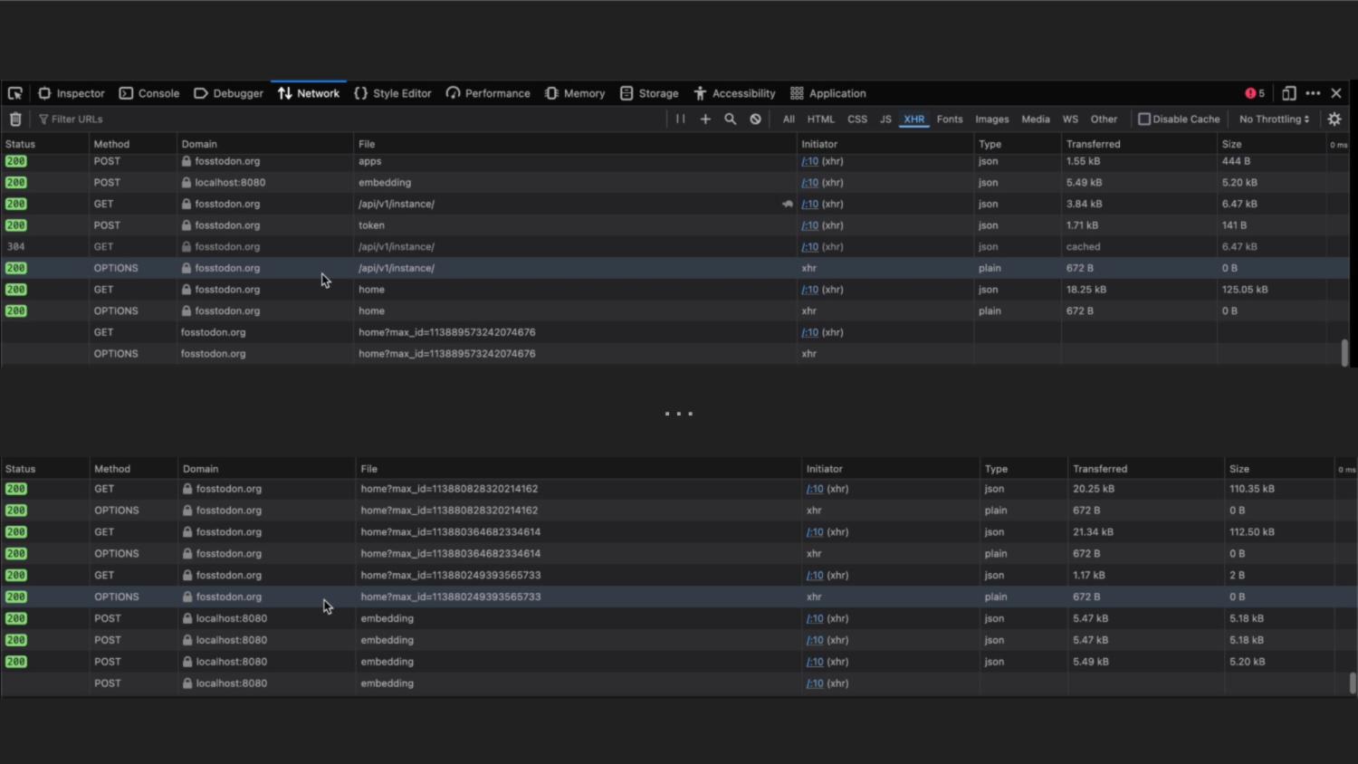The width and height of the screenshot is (1358, 764).
Task: Activate the element picker icon
Action: point(15,93)
